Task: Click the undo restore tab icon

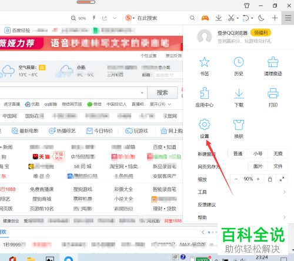Action: click(x=246, y=18)
